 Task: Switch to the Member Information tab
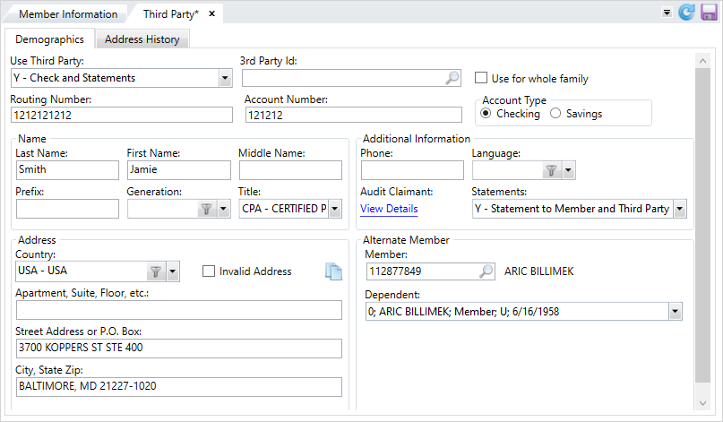point(68,13)
